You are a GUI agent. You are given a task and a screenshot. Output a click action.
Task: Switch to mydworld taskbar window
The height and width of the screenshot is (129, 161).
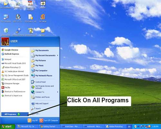pos(93,126)
